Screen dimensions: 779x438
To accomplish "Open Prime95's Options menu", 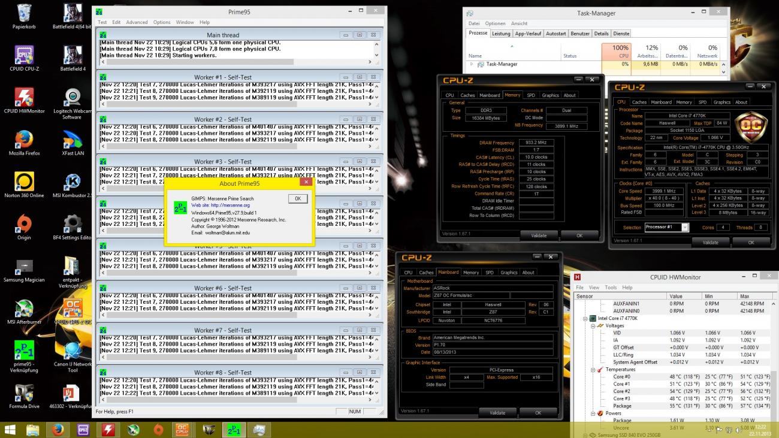I will pos(162,22).
